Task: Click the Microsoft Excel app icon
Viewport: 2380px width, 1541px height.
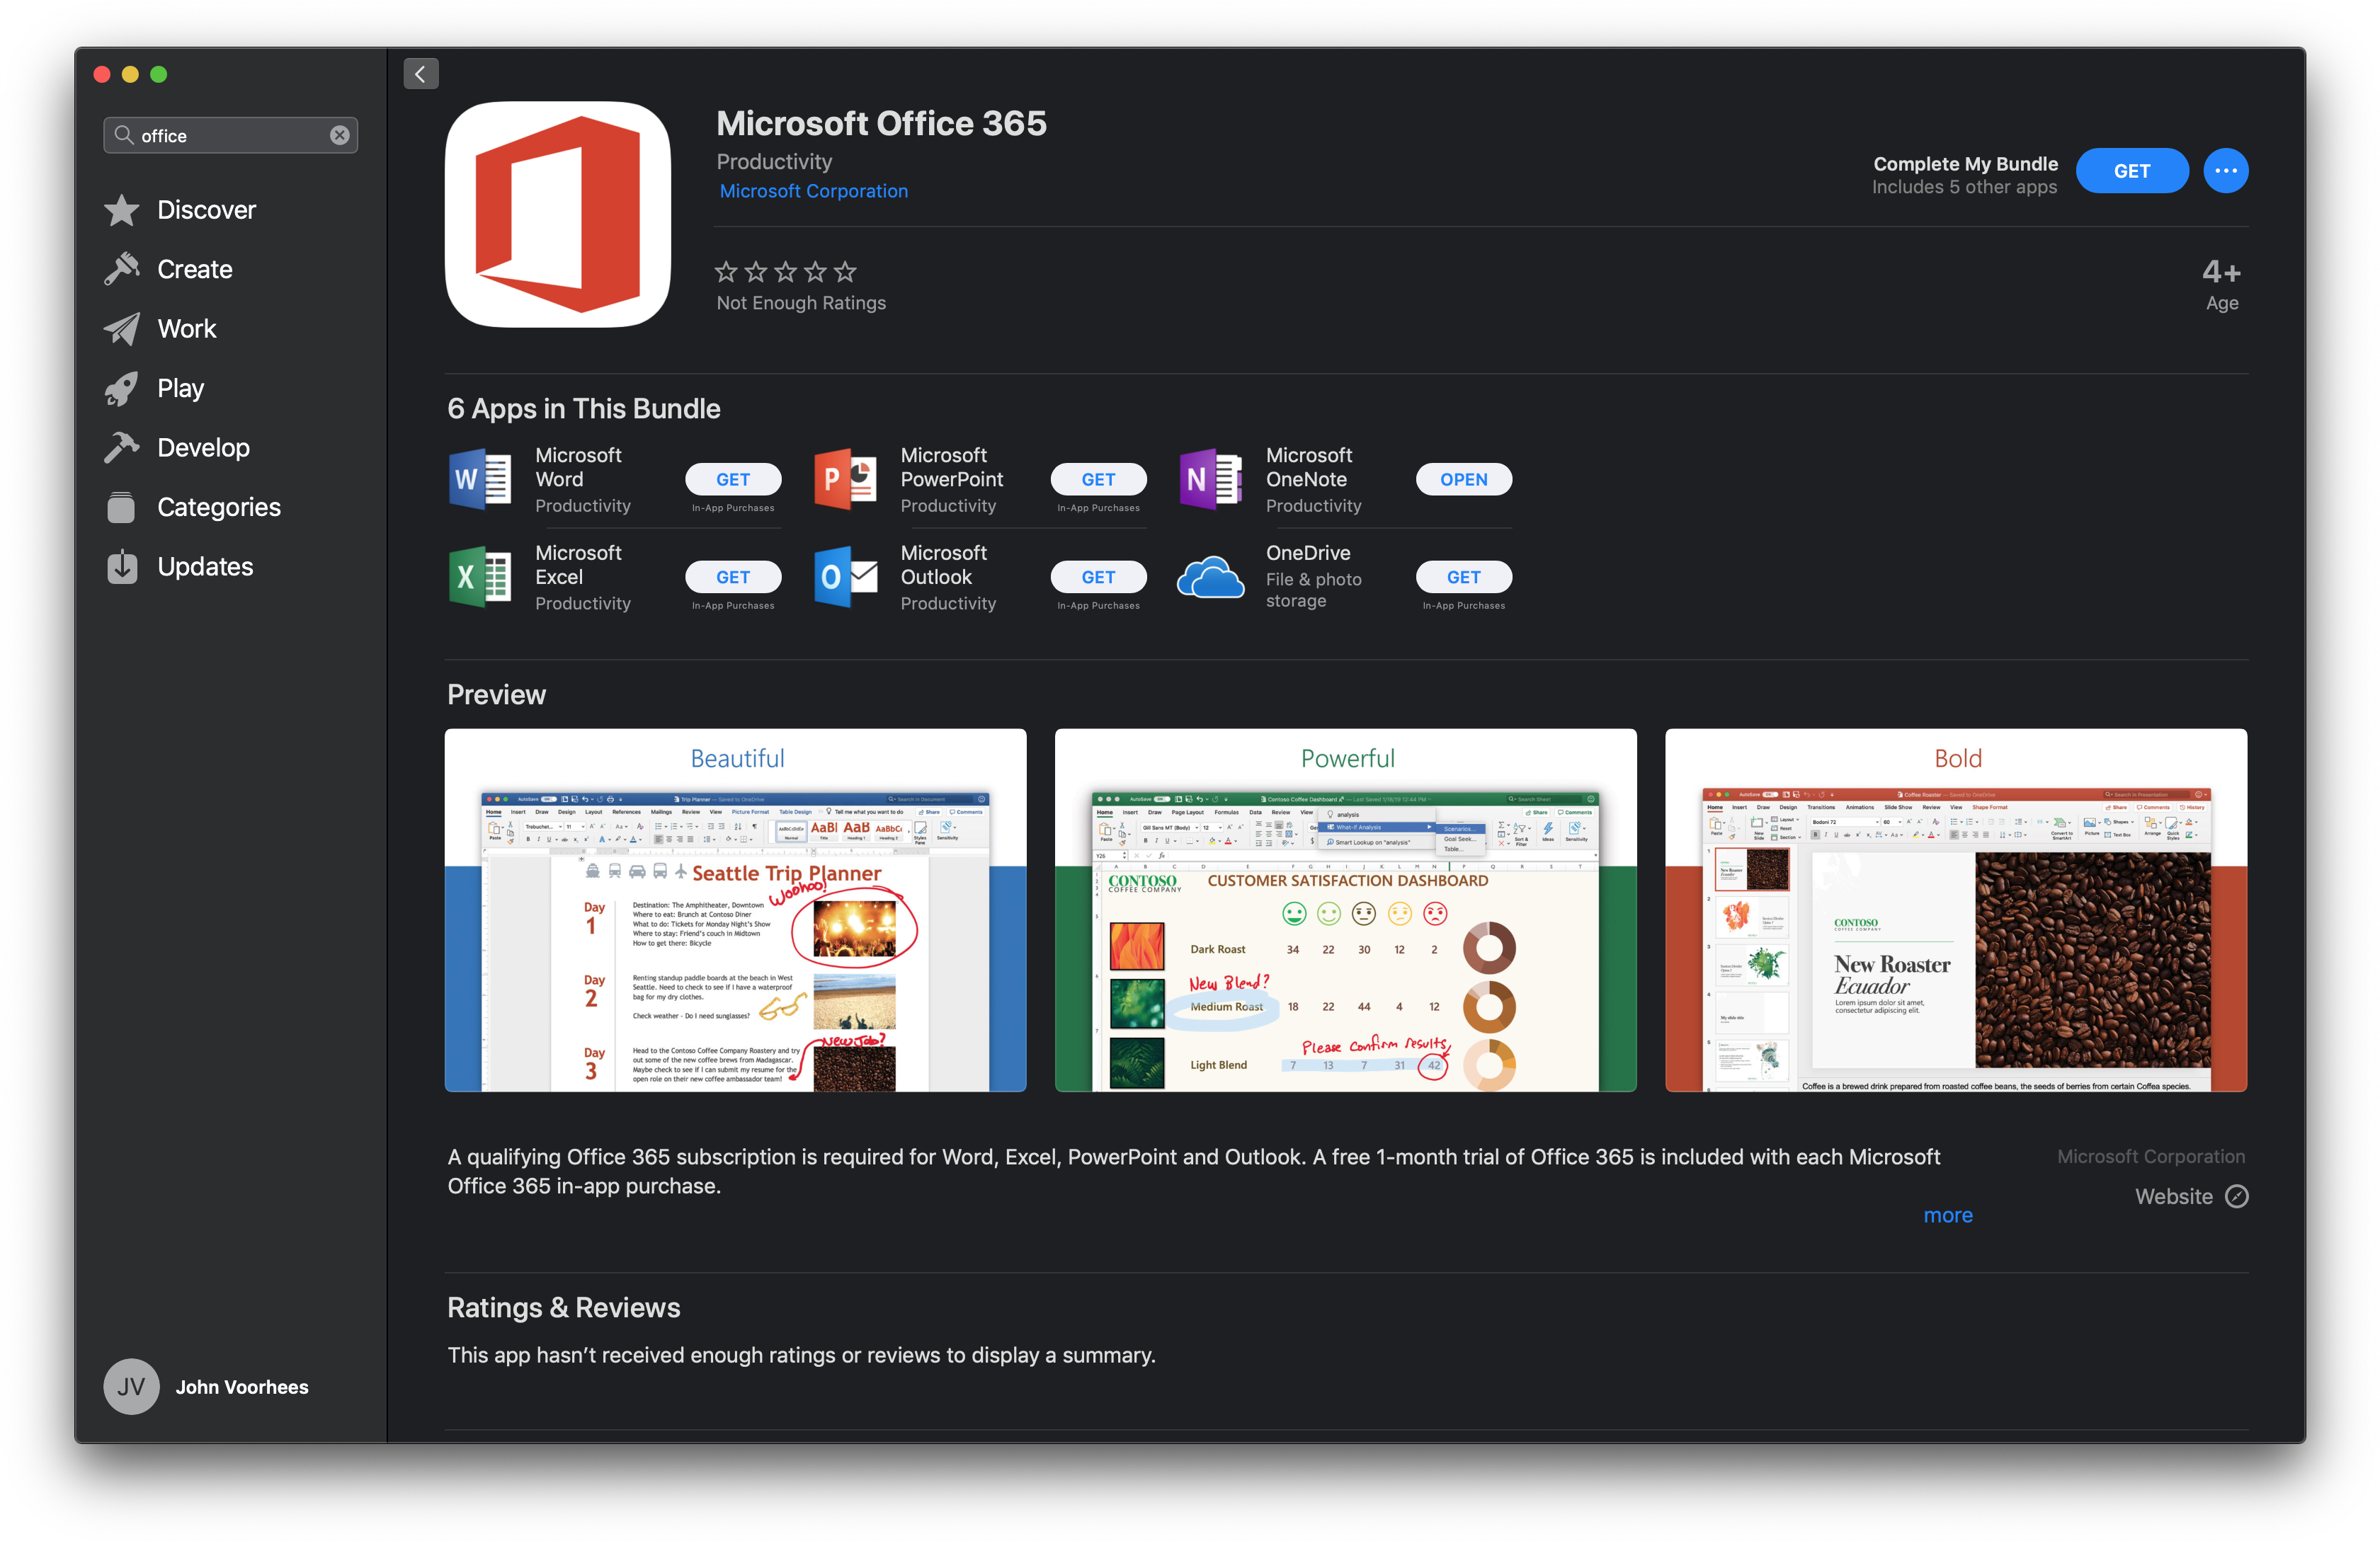Action: point(481,577)
